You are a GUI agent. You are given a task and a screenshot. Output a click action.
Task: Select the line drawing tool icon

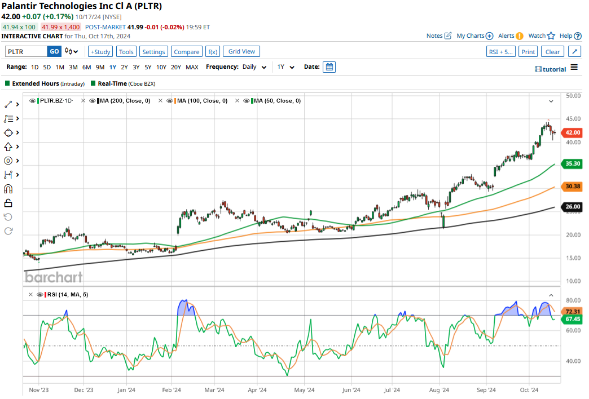click(8, 105)
